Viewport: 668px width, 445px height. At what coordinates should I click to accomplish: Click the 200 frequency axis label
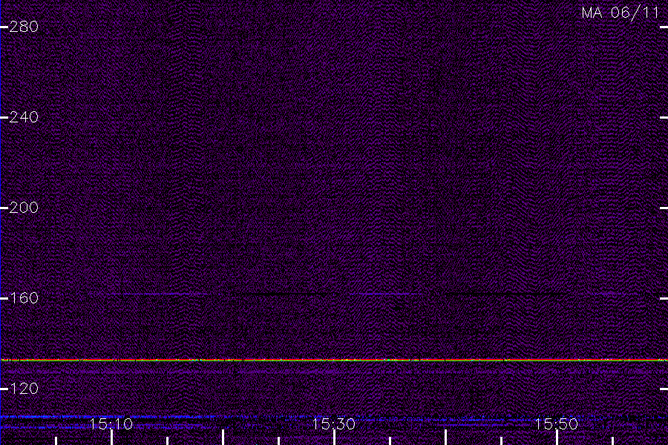coord(24,208)
